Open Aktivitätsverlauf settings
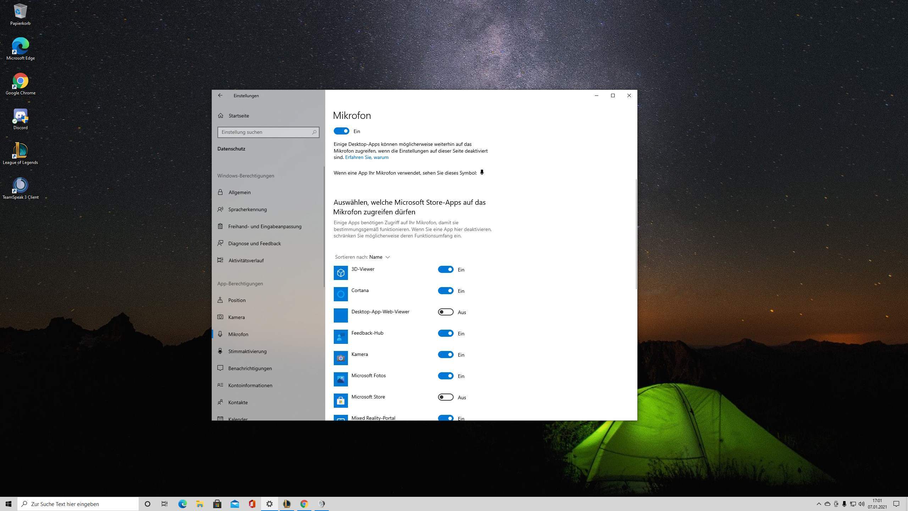Image resolution: width=908 pixels, height=511 pixels. 245,260
